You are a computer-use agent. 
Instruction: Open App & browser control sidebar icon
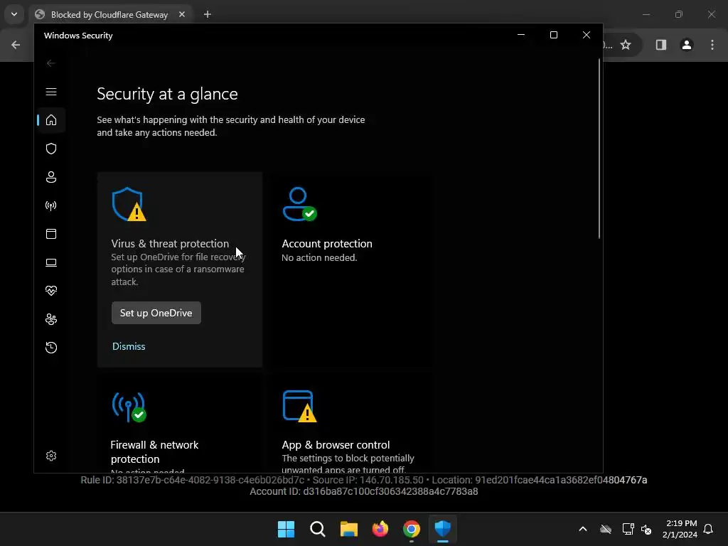[51, 234]
